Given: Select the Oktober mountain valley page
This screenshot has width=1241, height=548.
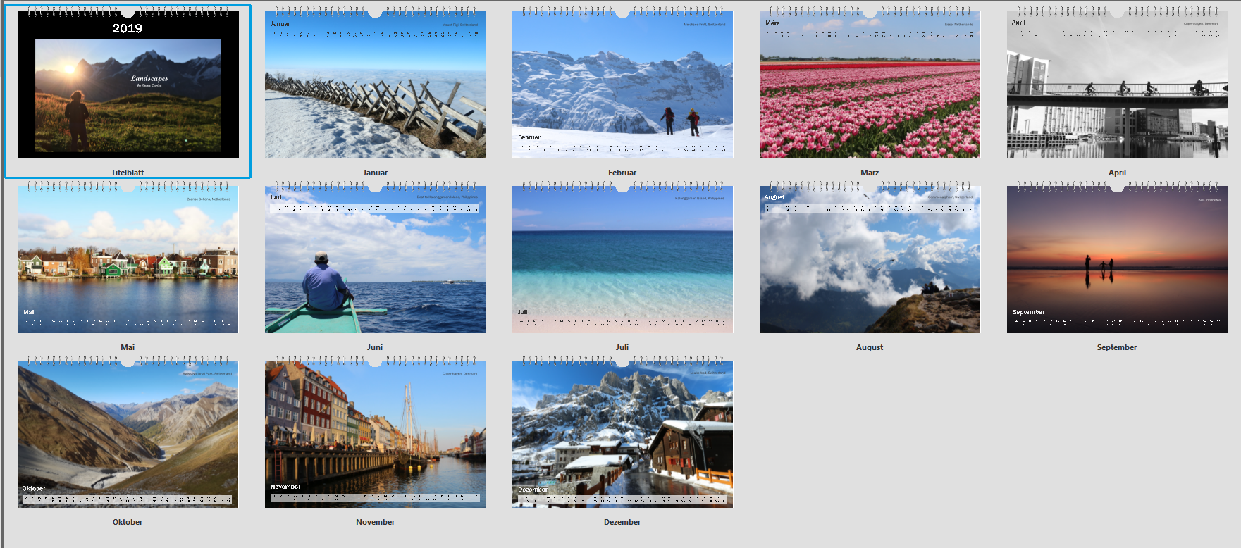Looking at the screenshot, I should click(x=128, y=434).
